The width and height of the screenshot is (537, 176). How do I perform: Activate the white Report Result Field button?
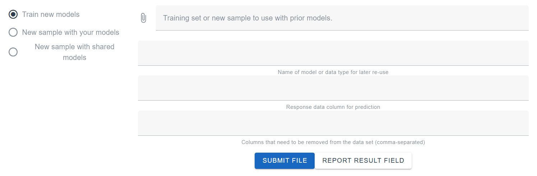pos(363,161)
